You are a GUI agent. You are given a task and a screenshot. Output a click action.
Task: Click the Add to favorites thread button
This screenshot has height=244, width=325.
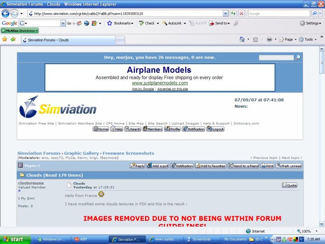click(x=210, y=166)
